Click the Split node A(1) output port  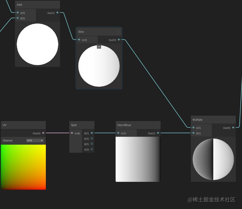(x=92, y=149)
